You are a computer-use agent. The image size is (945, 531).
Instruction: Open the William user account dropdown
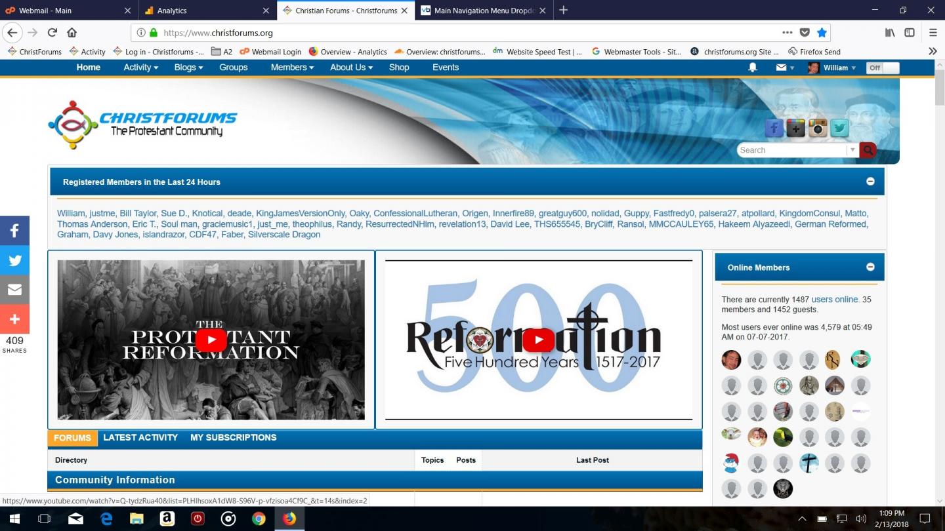832,68
